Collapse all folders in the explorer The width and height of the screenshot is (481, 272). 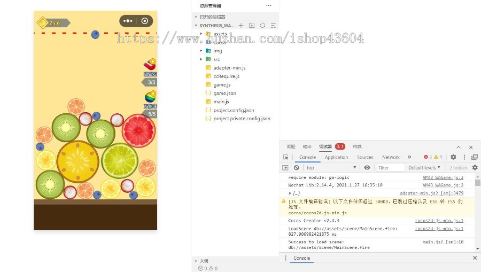pos(273,26)
